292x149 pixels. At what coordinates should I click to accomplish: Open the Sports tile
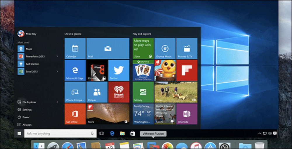pyautogui.click(x=165, y=114)
